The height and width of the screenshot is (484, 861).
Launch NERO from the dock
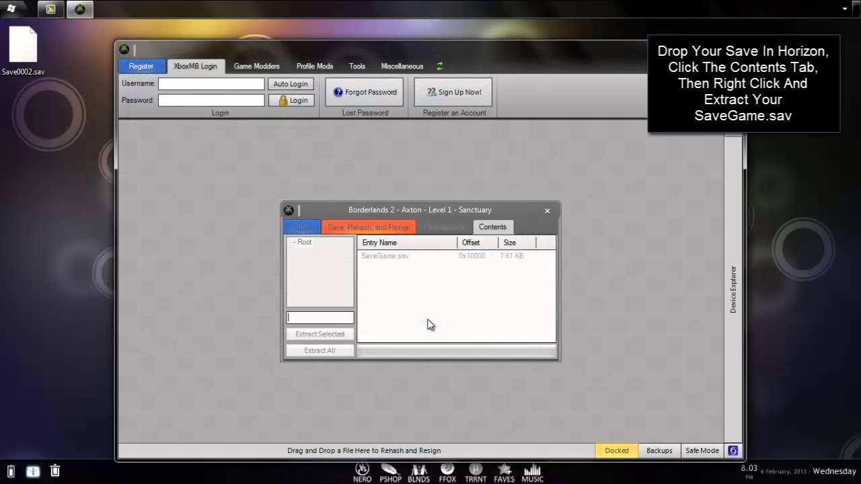(363, 473)
